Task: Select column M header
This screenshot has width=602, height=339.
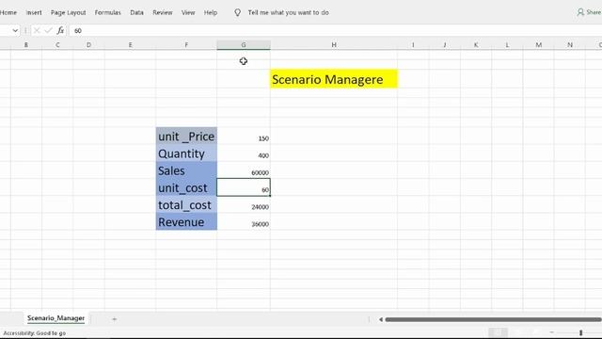Action: pyautogui.click(x=538, y=45)
